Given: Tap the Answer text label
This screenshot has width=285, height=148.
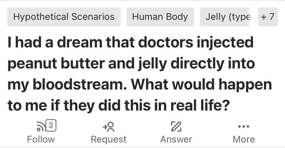Looking at the screenshot, I should (176, 139).
